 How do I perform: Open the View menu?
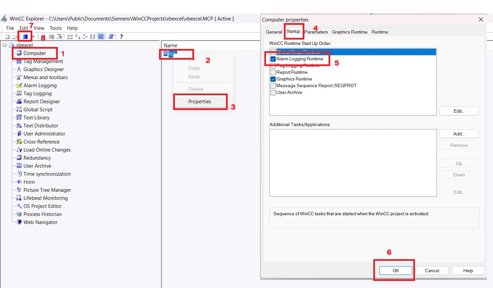[x=39, y=28]
